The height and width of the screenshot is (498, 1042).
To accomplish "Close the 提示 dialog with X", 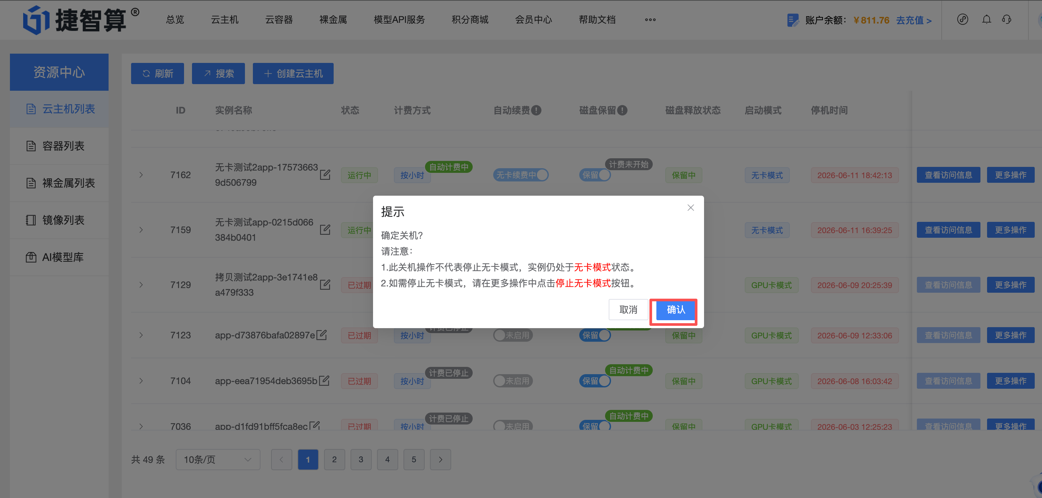I will tap(690, 208).
